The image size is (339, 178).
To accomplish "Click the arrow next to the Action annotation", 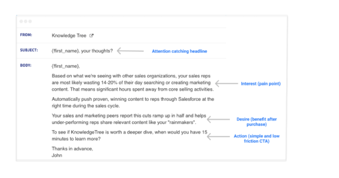I will click(218, 136).
